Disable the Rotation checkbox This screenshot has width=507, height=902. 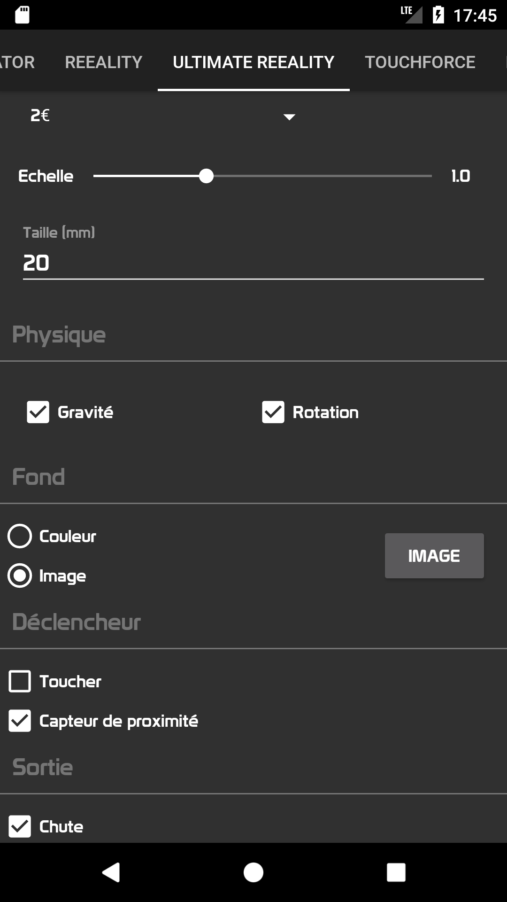273,412
